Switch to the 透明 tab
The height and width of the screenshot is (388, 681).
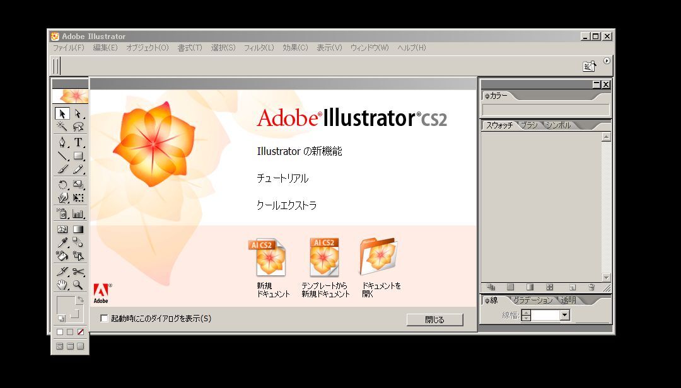(569, 300)
